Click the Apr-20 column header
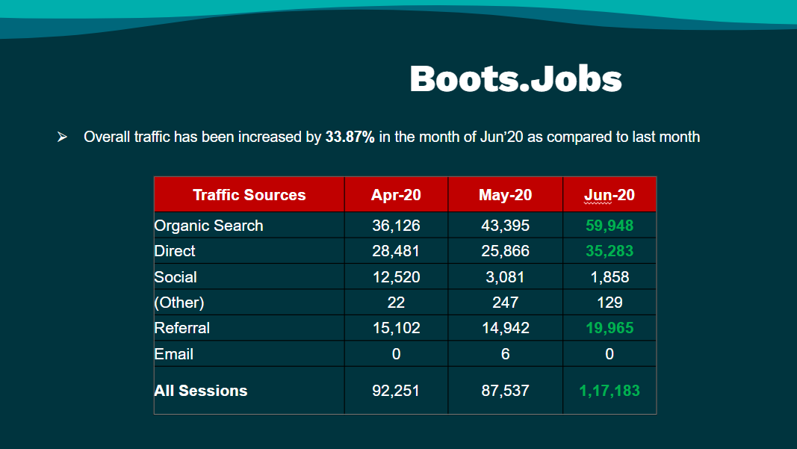Viewport: 797px width, 449px height. (395, 194)
